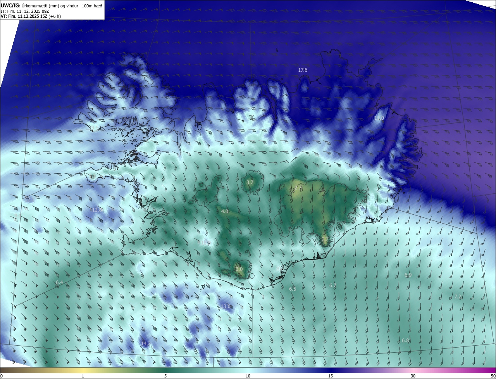The image size is (496, 379).
Task: Click the 3.0 value label on the southern glacier
Action: [x=239, y=269]
